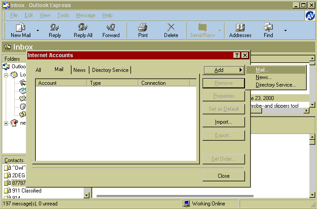Image resolution: width=317 pixels, height=209 pixels.
Task: Open the View menu
Action: tap(45, 15)
